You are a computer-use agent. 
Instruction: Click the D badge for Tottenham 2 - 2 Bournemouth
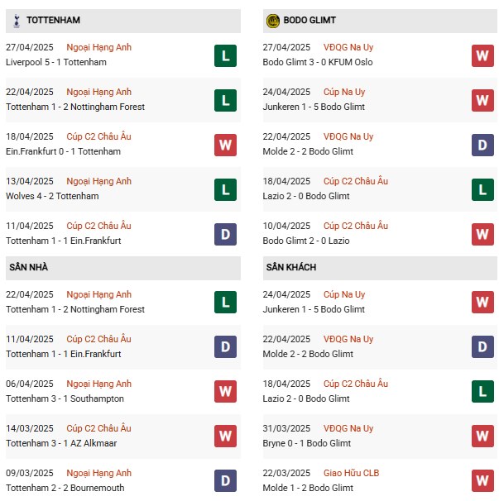tap(225, 481)
